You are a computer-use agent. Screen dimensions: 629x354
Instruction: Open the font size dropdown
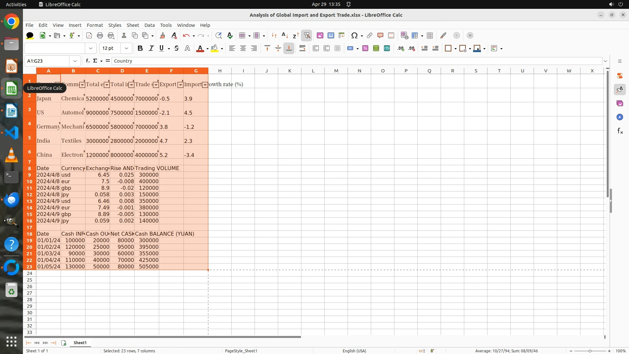[x=126, y=49]
